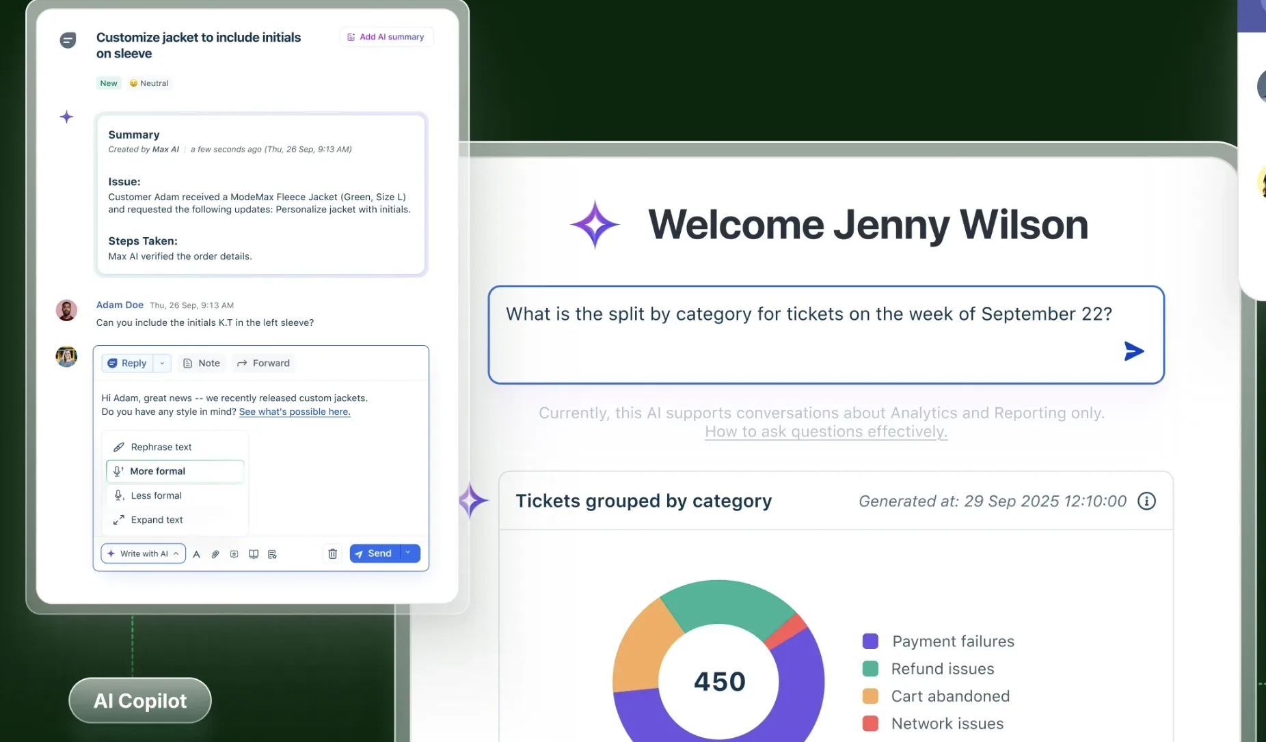Click the reply message text area
Image resolution: width=1266 pixels, height=742 pixels.
260,405
